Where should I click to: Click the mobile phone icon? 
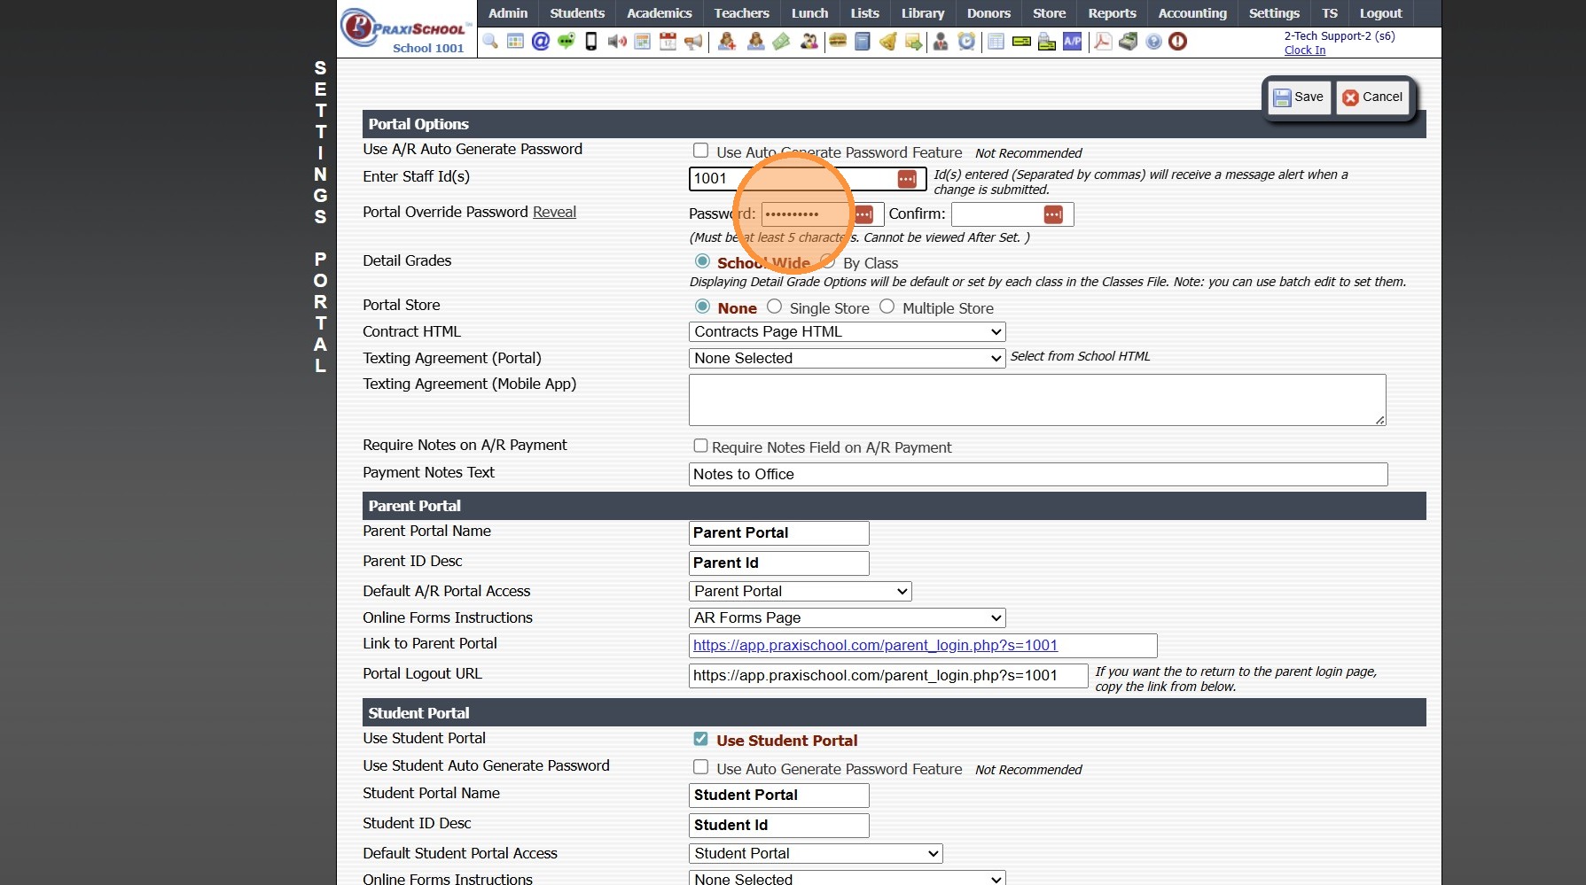pos(591,42)
